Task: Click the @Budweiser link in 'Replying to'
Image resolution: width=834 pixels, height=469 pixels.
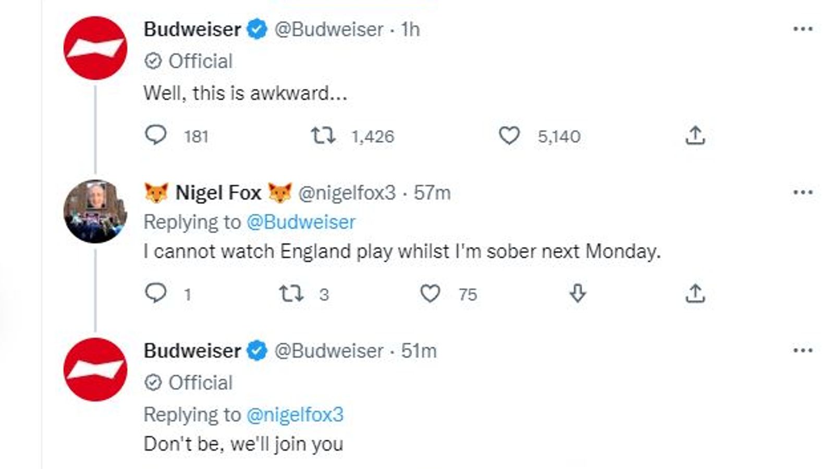Action: tap(301, 222)
